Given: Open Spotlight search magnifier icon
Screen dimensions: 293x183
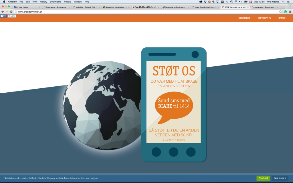Looking at the screenshot, I should pos(283,2).
